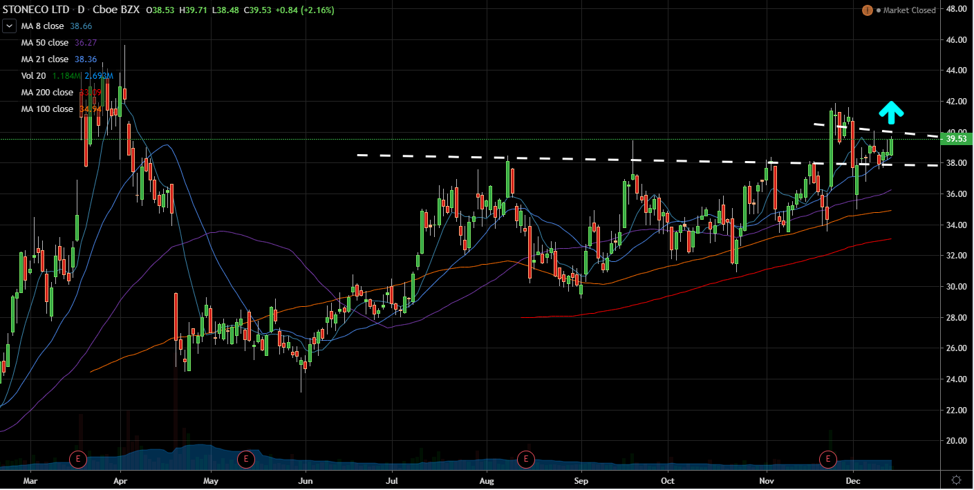974x490 pixels.
Task: Click the 20.00 price axis label
Action: (x=955, y=441)
